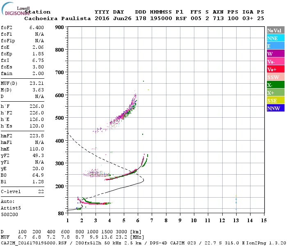Click the foF2 value 6.400
This screenshot has width=287, height=246.
36,27
